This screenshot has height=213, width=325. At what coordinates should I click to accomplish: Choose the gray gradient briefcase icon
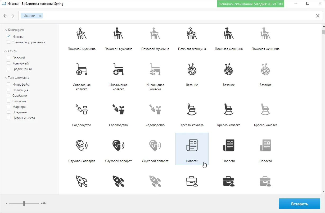(265, 181)
